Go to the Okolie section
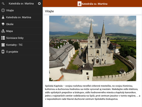The width and height of the screenshot is (142, 107). 21,24
